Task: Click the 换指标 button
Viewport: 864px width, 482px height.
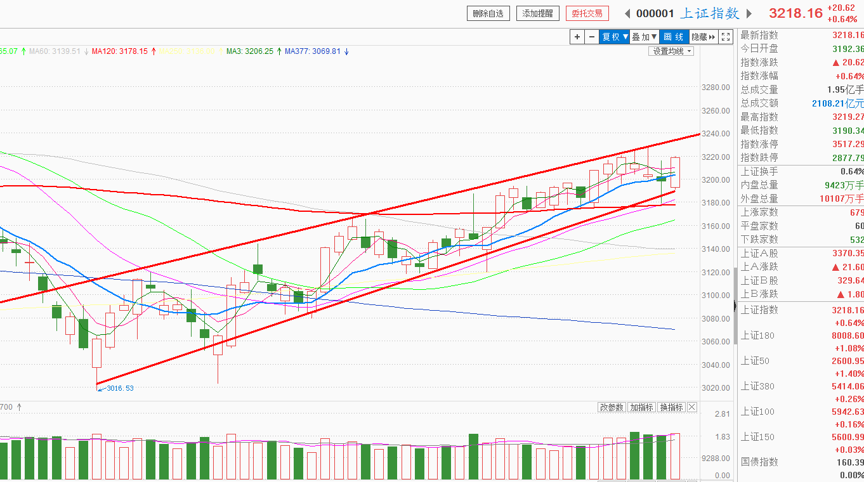Action: click(x=671, y=407)
